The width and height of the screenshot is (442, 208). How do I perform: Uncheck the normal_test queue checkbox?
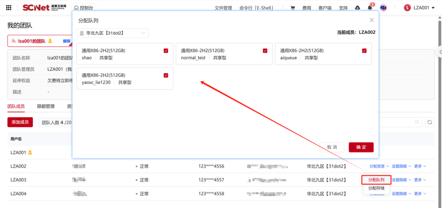pos(265,51)
